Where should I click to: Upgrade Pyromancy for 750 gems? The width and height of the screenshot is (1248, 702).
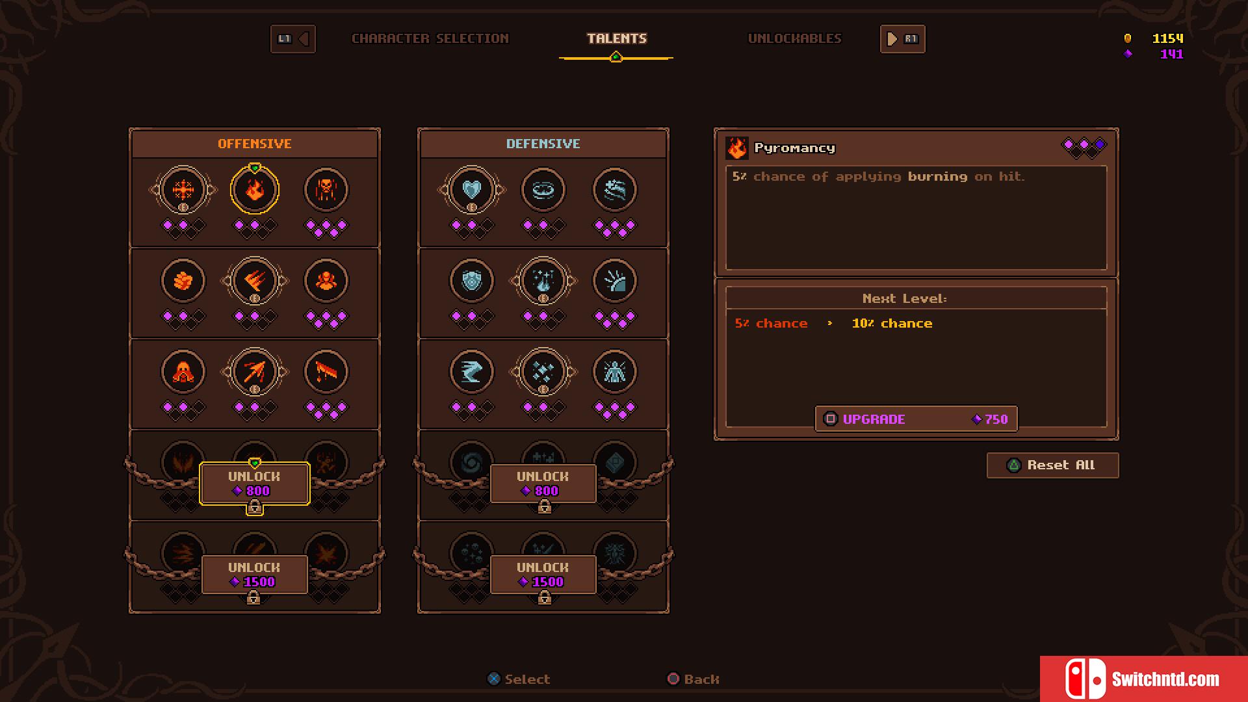[916, 419]
